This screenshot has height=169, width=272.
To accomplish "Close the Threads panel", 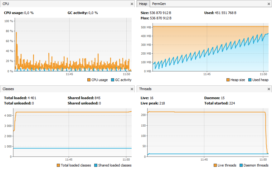I will tap(269, 89).
